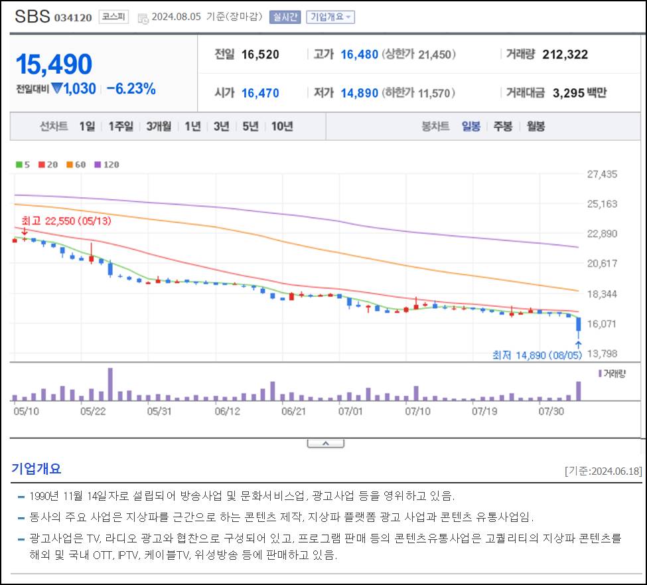Click the 07/01 date axis label
Screen dimensions: 647x585
tap(350, 411)
